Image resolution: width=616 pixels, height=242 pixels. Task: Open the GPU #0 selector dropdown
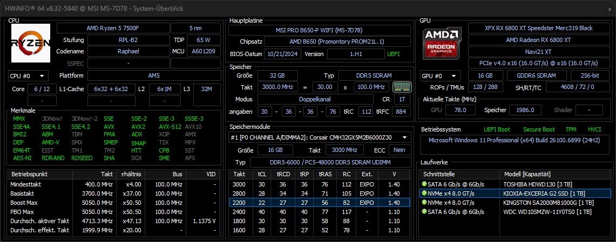441,75
